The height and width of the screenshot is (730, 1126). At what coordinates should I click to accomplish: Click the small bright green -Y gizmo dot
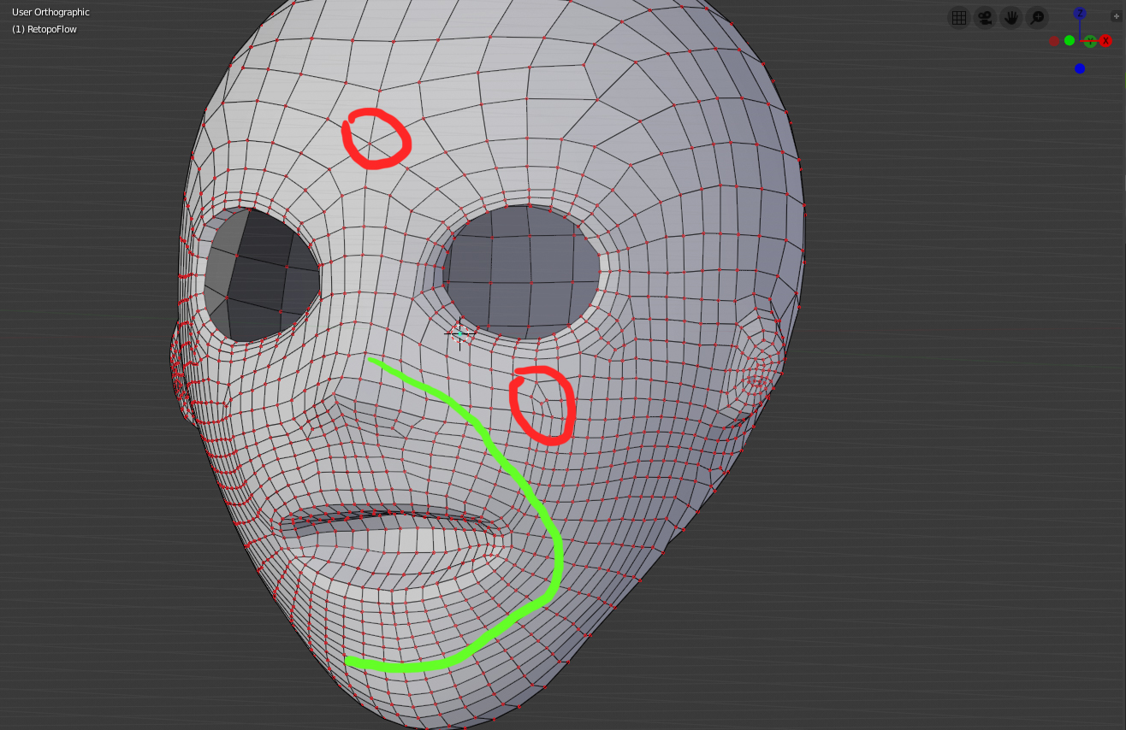click(x=1070, y=40)
